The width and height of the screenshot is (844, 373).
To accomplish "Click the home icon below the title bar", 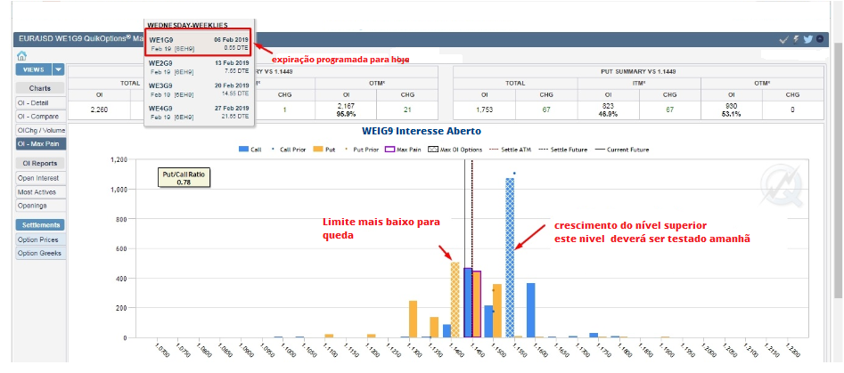I will click(x=21, y=56).
